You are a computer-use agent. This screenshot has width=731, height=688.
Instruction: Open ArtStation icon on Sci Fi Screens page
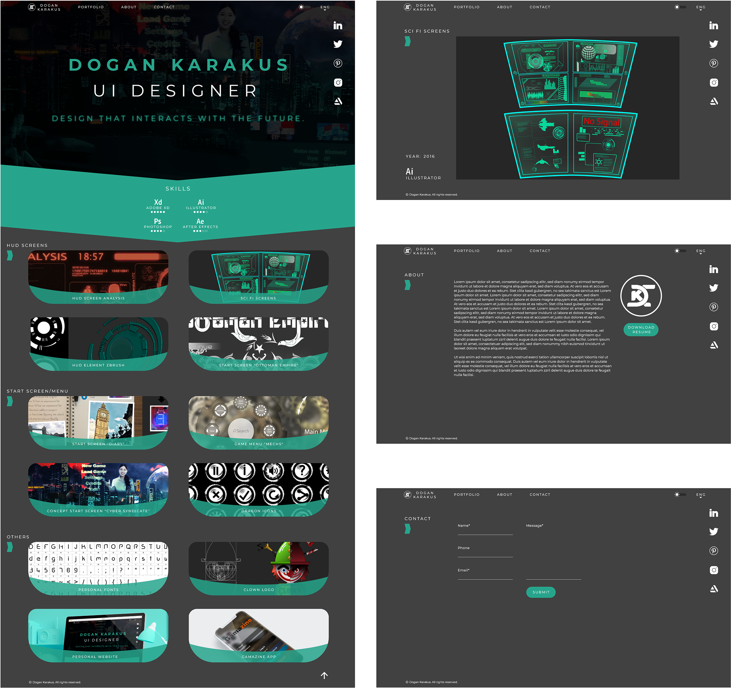[x=714, y=101]
